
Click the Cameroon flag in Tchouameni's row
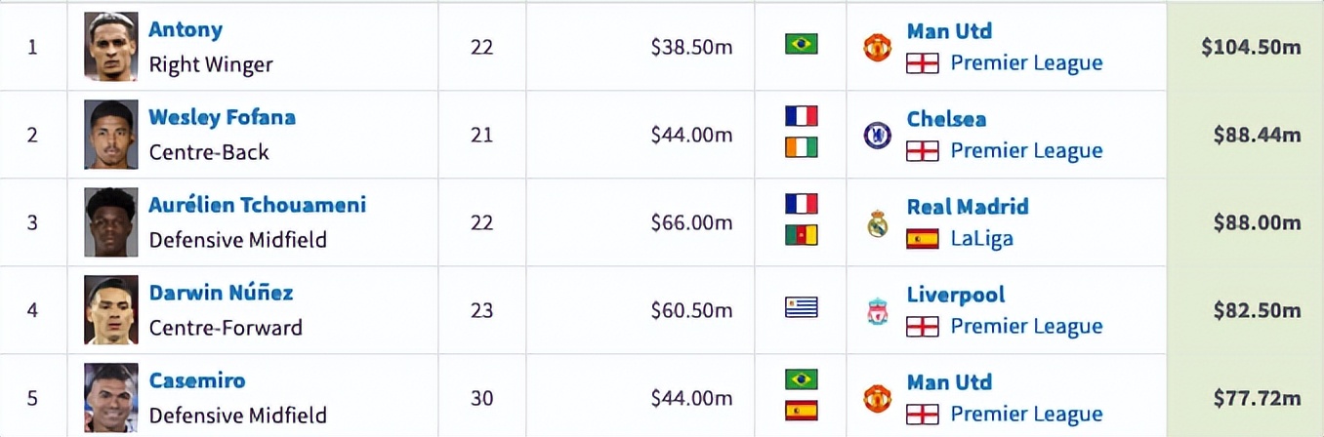click(x=802, y=235)
